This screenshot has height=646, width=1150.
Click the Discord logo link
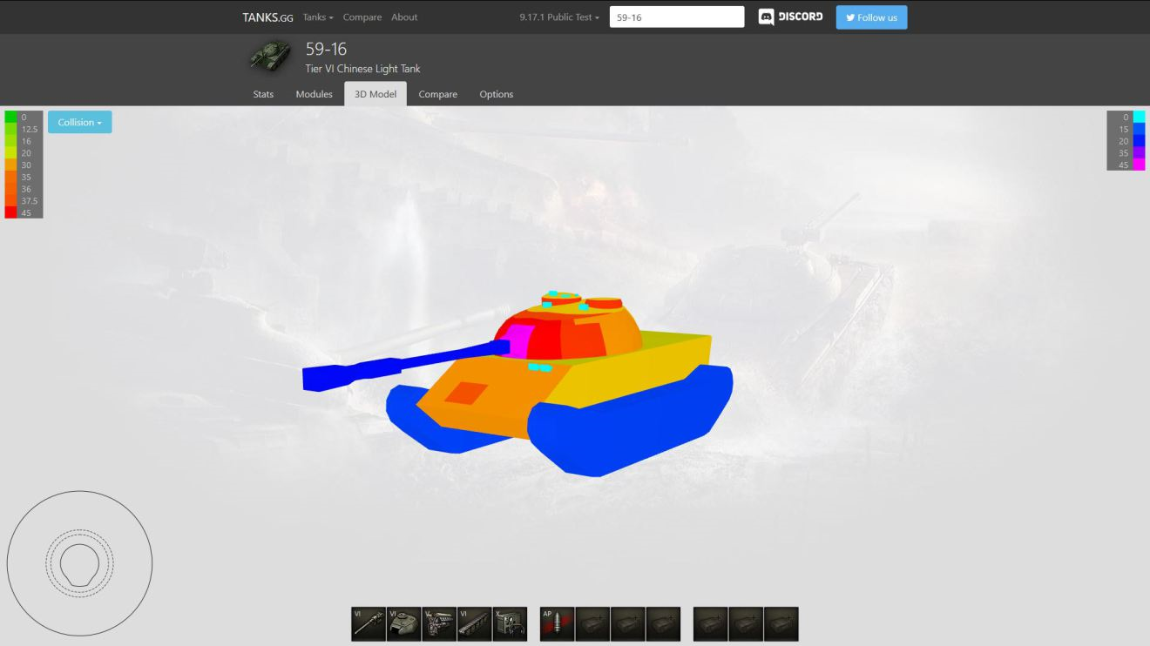[790, 17]
